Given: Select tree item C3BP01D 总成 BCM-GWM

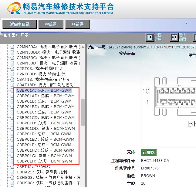Looking at the screenshot, I should click(x=44, y=123).
